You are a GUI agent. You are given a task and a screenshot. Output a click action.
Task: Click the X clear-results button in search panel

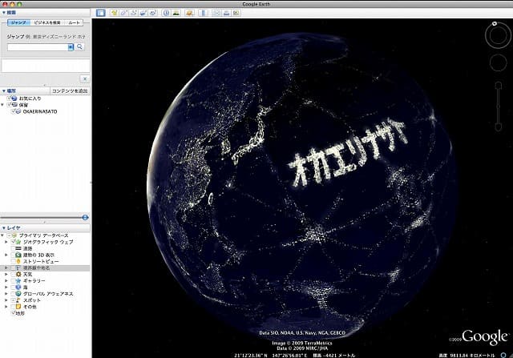[x=85, y=78]
